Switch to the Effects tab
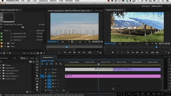The height and width of the screenshot is (96, 171). pyautogui.click(x=23, y=58)
